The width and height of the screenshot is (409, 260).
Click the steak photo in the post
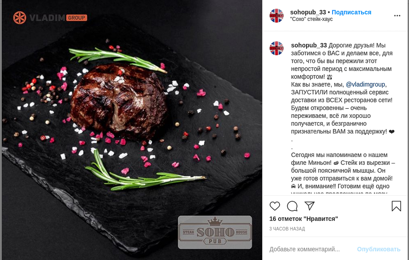(132, 130)
